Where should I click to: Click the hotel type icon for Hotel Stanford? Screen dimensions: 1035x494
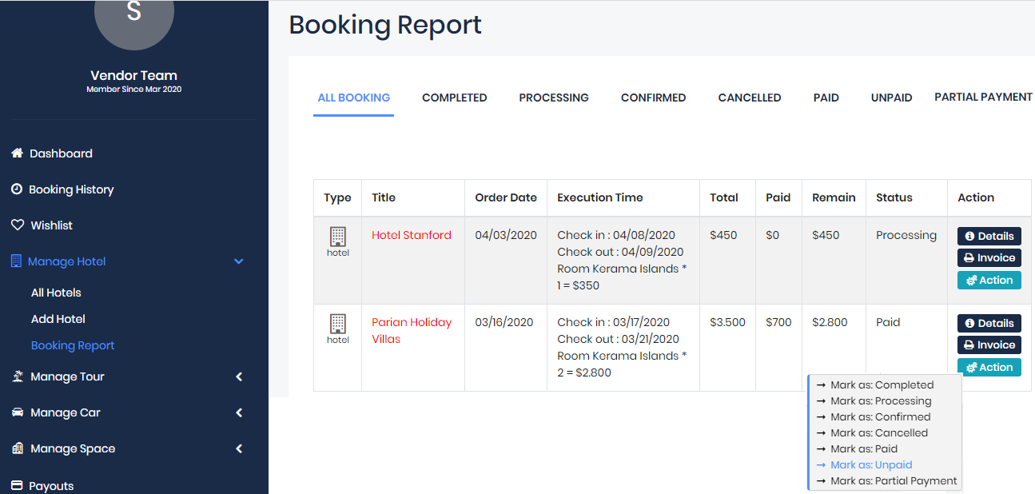[338, 237]
